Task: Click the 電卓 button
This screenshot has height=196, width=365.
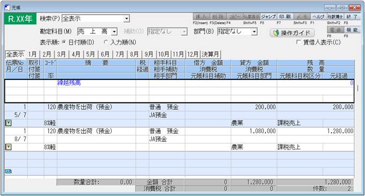Action: click(x=335, y=30)
